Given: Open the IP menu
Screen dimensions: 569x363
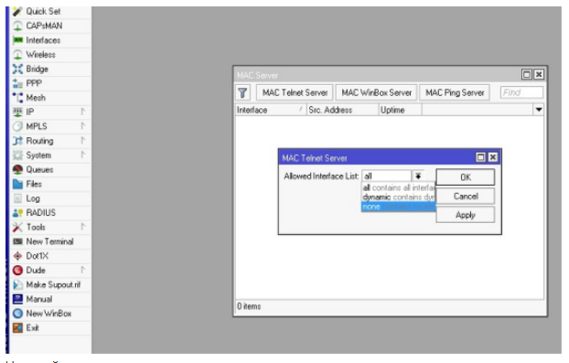Looking at the screenshot, I should [50, 112].
